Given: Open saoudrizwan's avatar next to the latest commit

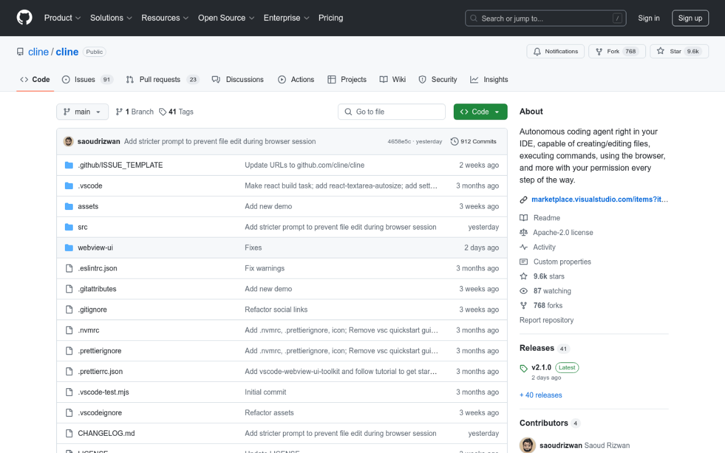Looking at the screenshot, I should (x=69, y=141).
